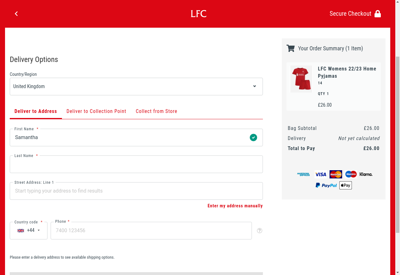
Task: Open the +44 country code dropdown
Action: [29, 230]
